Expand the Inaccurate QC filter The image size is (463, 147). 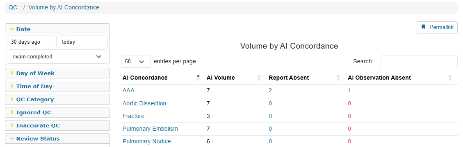click(57, 125)
